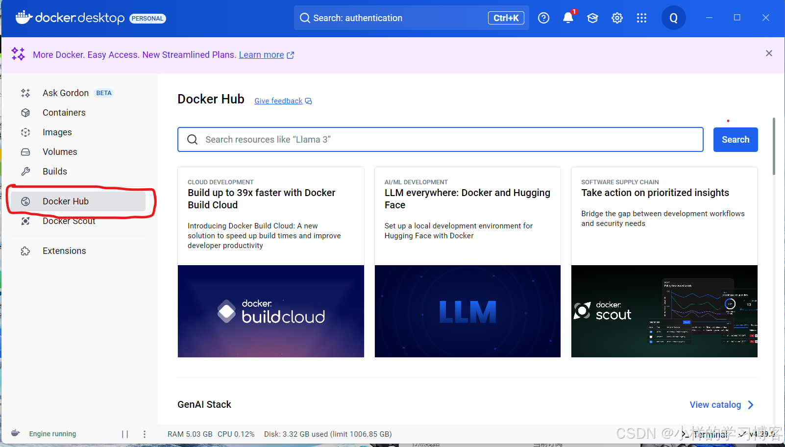Open the apps grid icon
The height and width of the screenshot is (447, 785).
coord(641,18)
